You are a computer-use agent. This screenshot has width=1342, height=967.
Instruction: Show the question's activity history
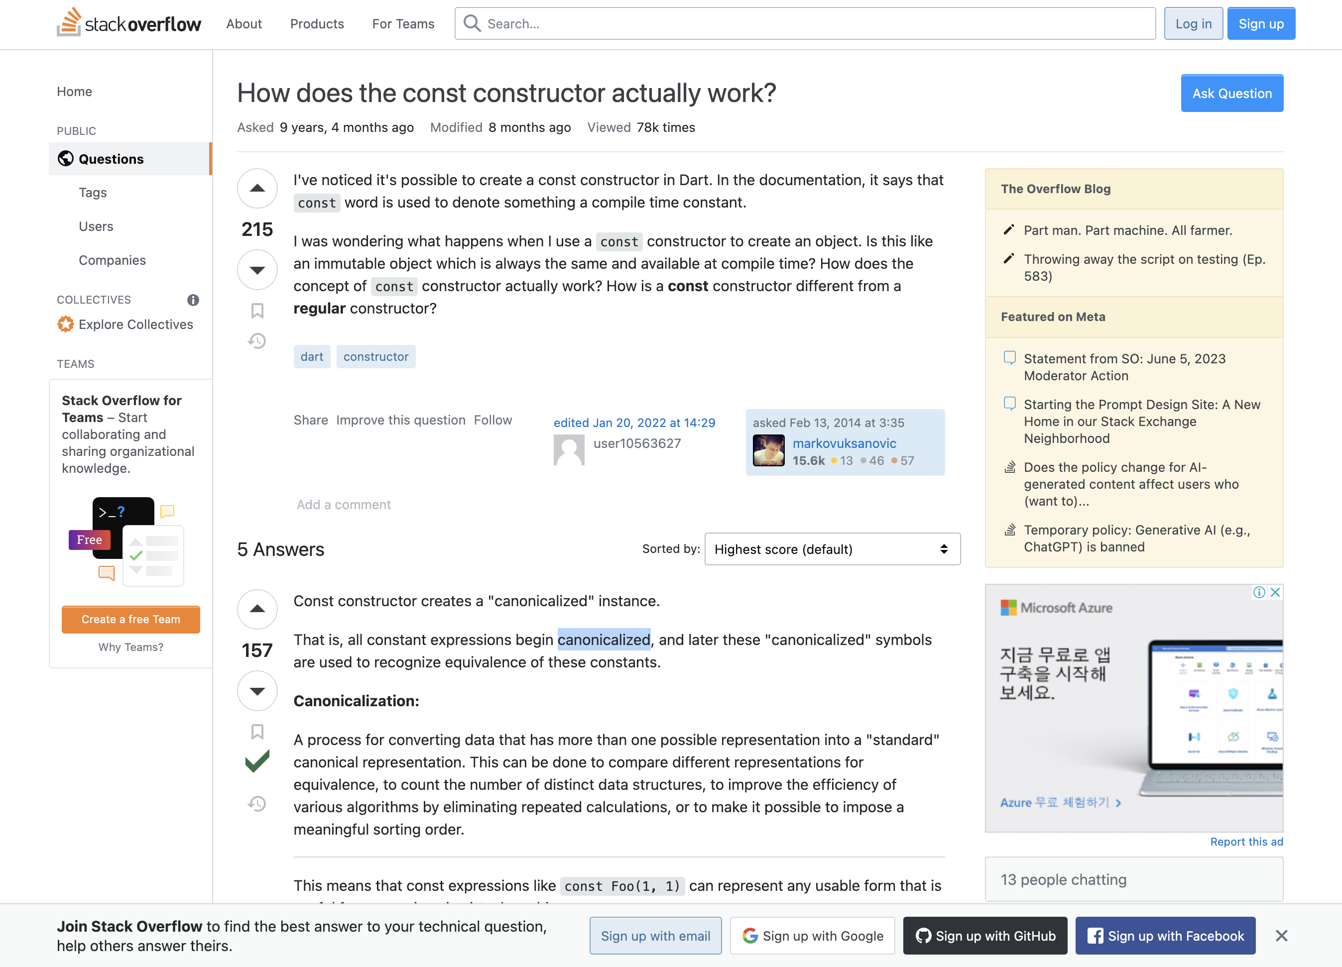(x=257, y=341)
